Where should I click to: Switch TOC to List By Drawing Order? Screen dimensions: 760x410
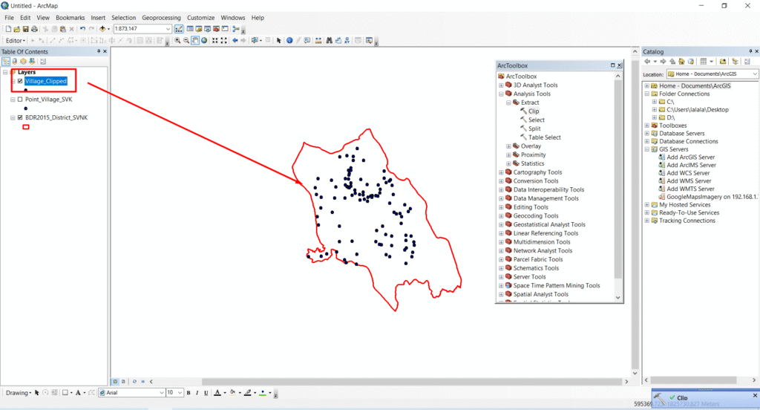(x=6, y=62)
